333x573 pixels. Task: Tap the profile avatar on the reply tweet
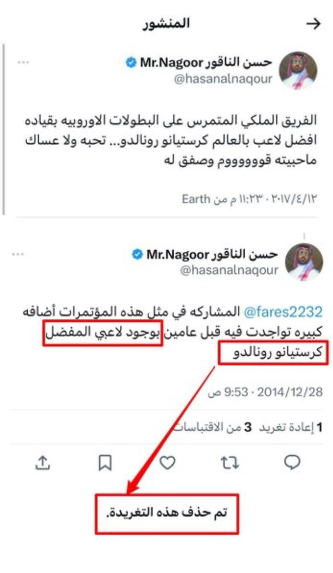(x=304, y=262)
